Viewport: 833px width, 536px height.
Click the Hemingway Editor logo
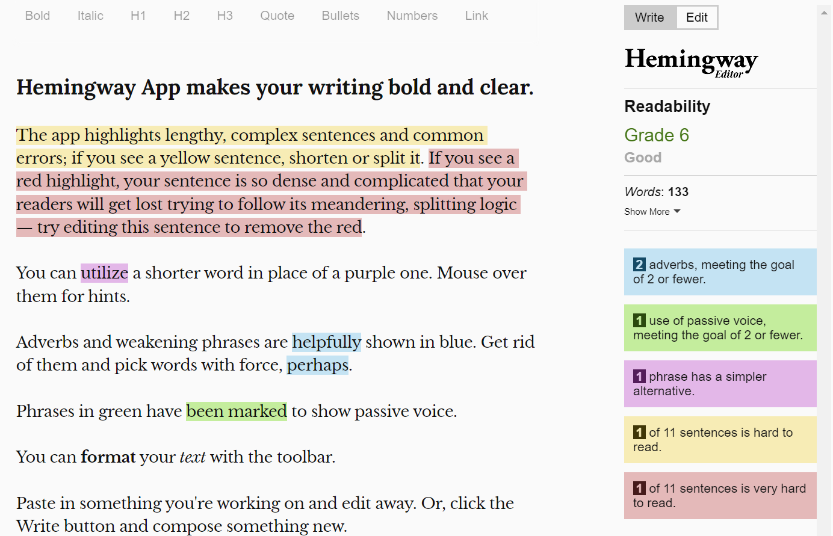pos(691,63)
